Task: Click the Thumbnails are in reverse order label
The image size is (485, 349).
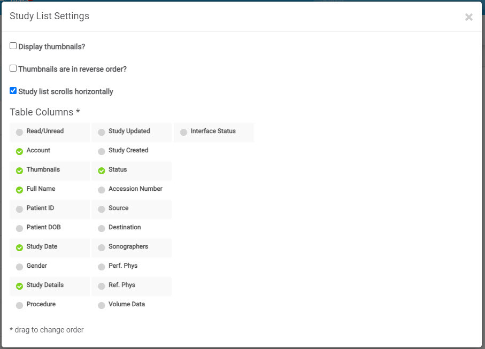Action: click(x=72, y=69)
